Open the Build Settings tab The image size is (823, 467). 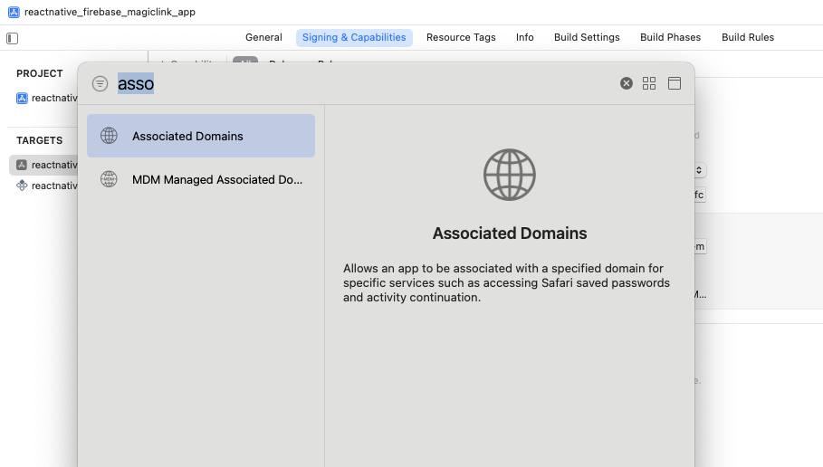click(587, 37)
